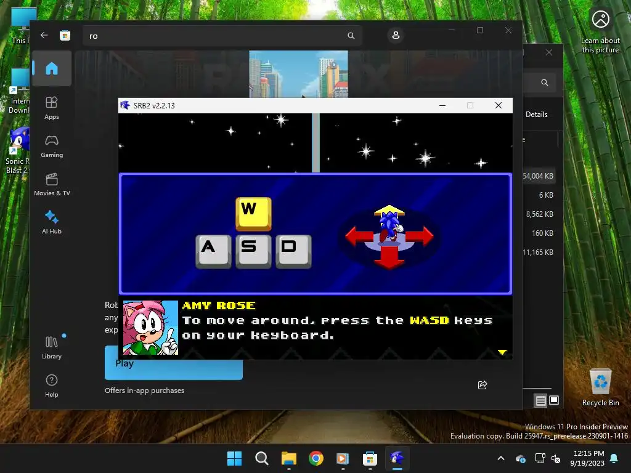Click the Store search field with "ro"
The height and width of the screenshot is (473, 631).
click(222, 36)
